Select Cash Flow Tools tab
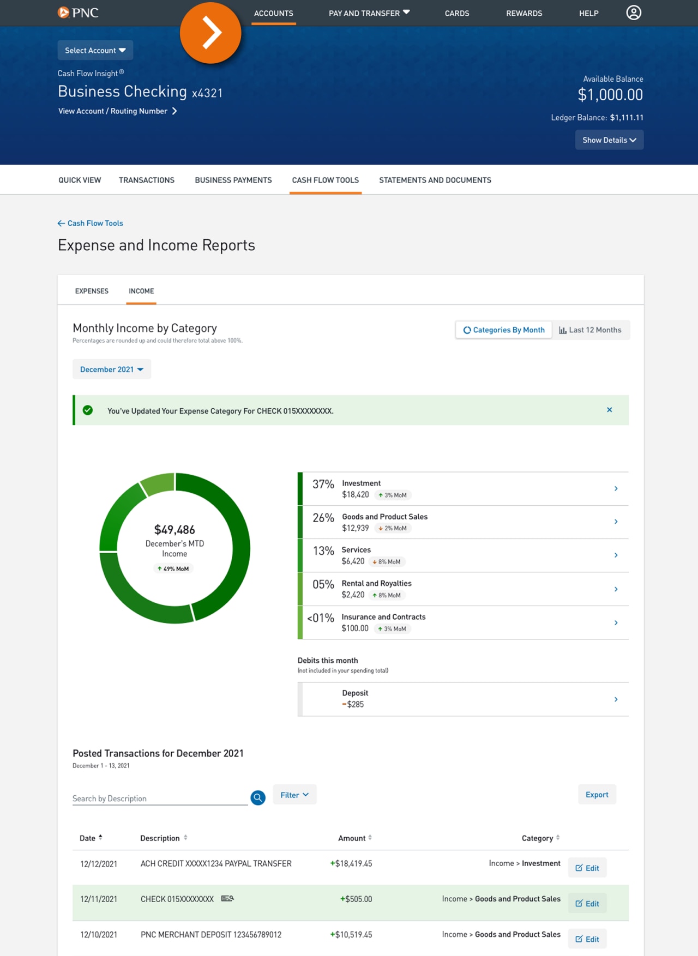The height and width of the screenshot is (956, 698). pyautogui.click(x=326, y=180)
